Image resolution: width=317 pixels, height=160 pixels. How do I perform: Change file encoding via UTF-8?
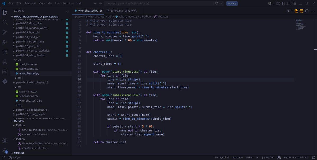coord(249,158)
